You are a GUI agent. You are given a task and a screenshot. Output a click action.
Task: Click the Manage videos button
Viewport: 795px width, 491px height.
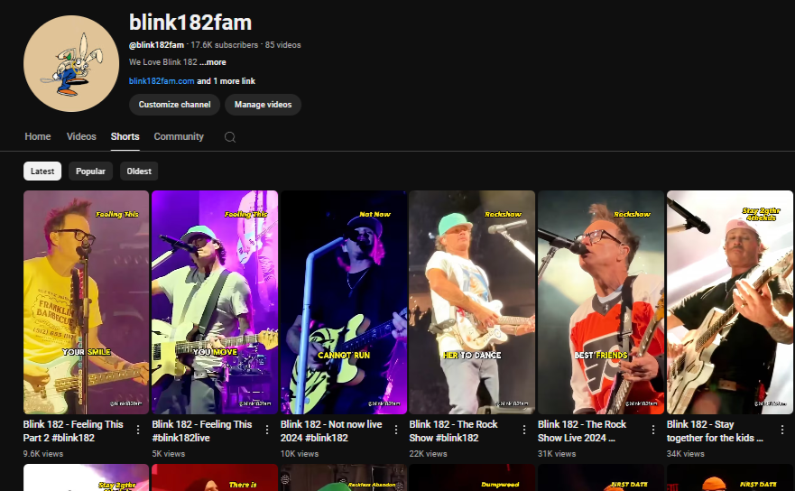pyautogui.click(x=263, y=105)
